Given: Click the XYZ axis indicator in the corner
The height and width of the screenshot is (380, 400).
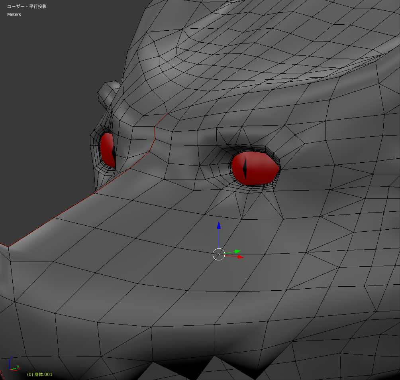Looking at the screenshot, I should [x=14, y=365].
